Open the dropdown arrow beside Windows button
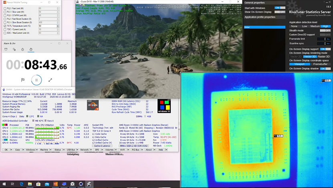333x188 pixels. tap(37, 150)
